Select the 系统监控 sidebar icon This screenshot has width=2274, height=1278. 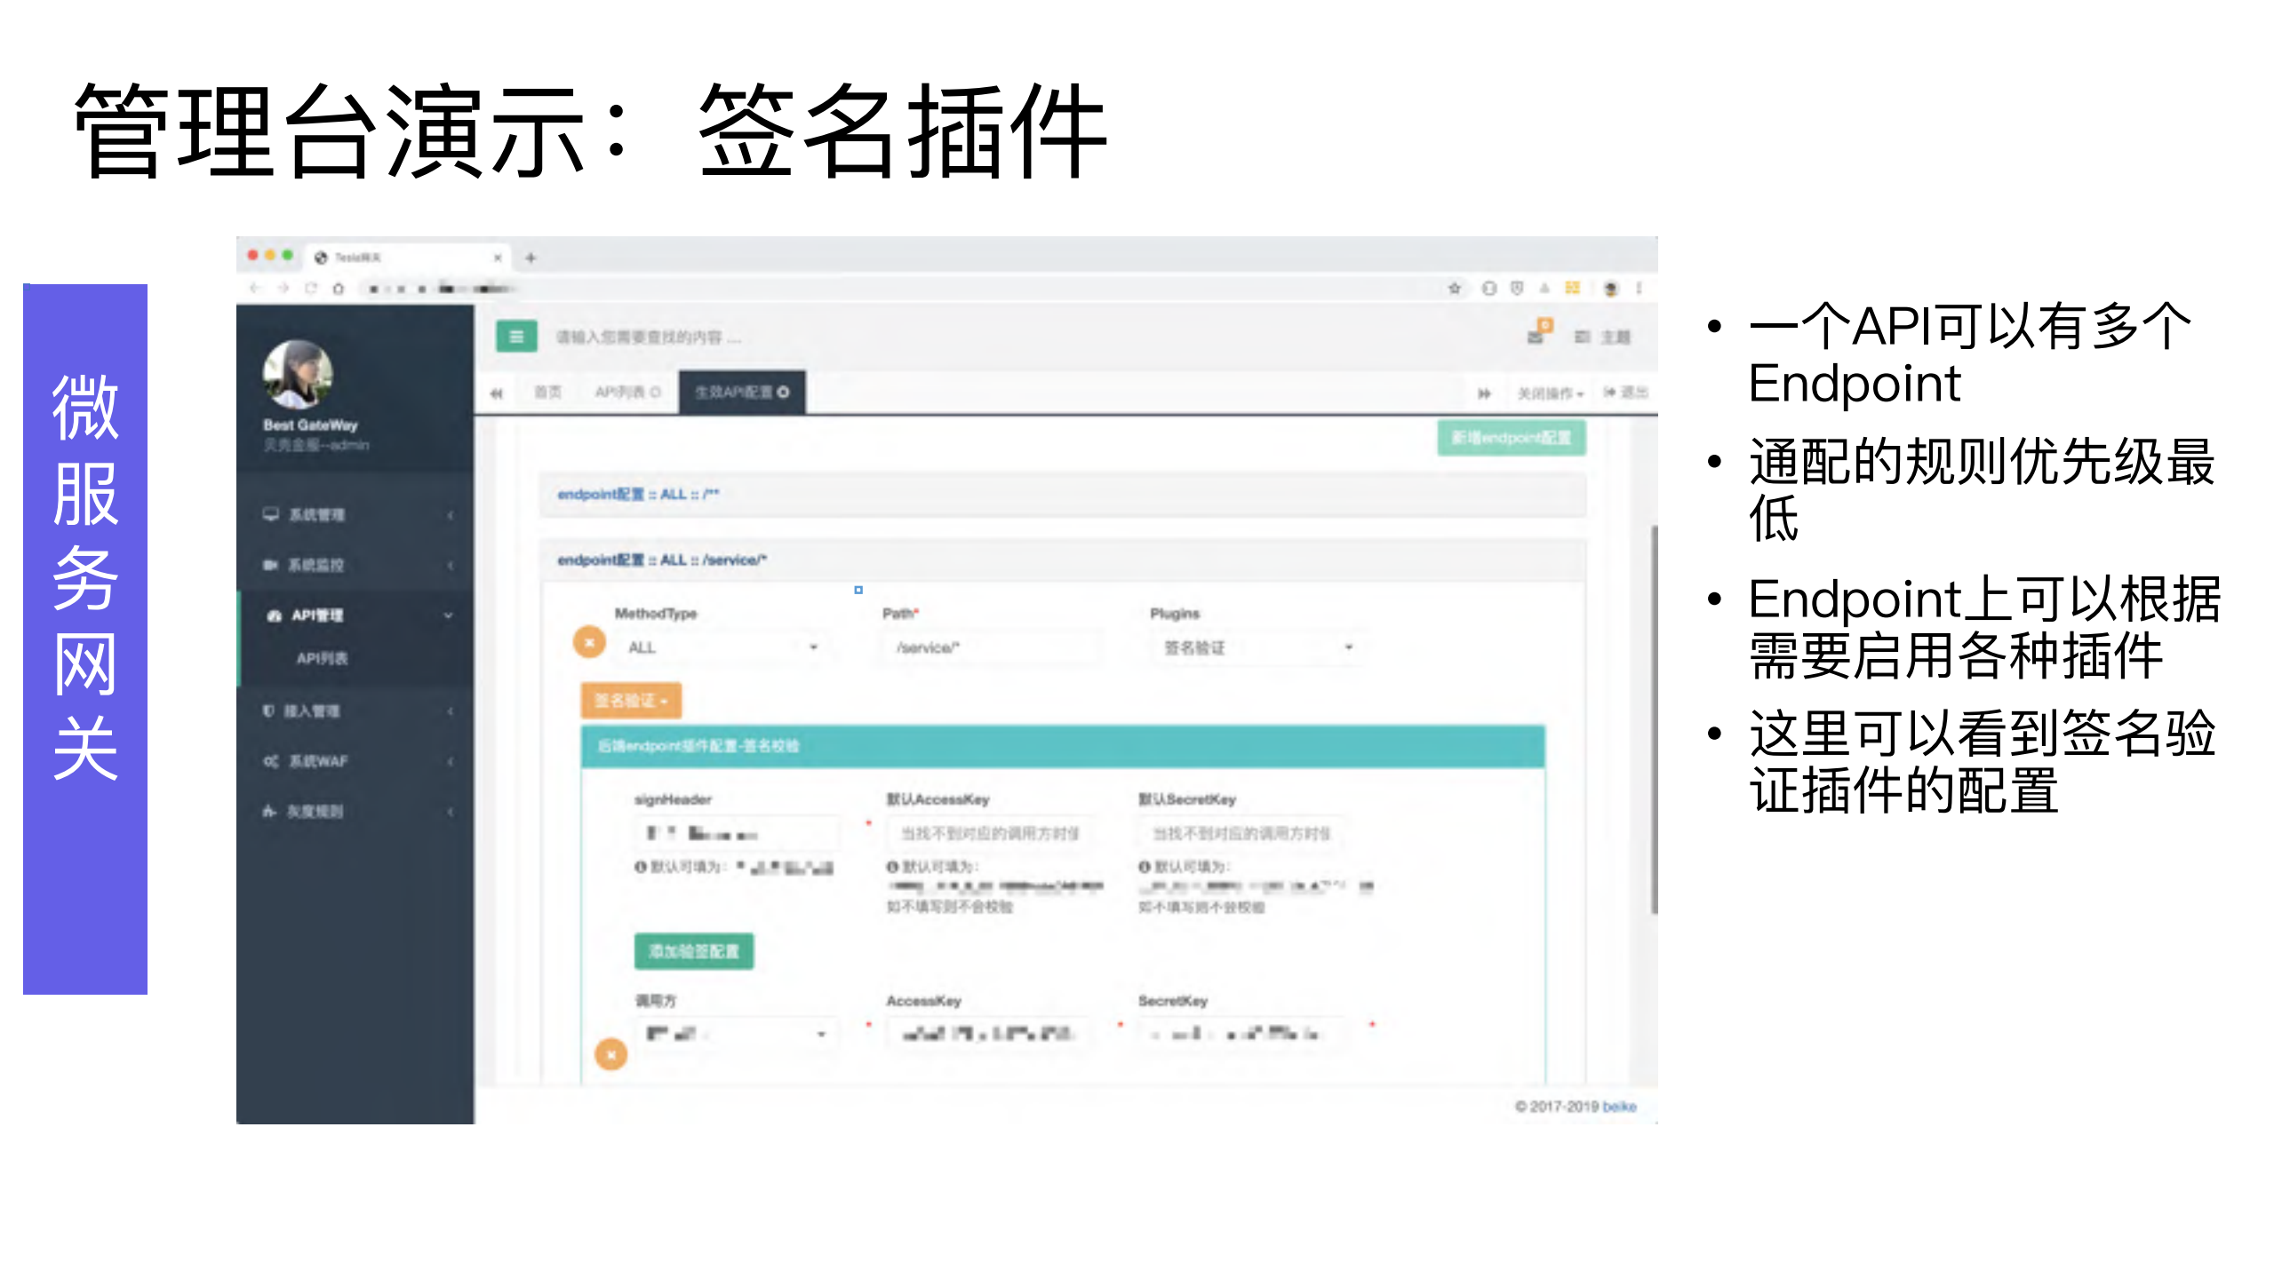pyautogui.click(x=268, y=565)
